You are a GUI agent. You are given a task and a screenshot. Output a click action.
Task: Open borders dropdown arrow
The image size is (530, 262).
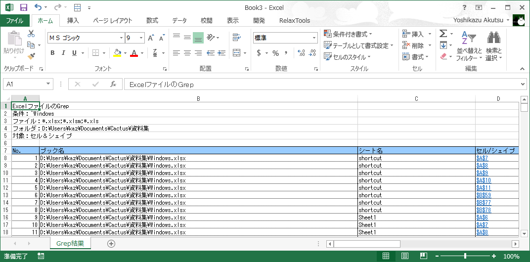[x=104, y=53]
